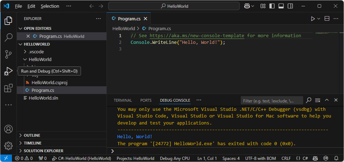Open the Selection menu
Viewport: 344px width, 162px height.
[x=50, y=6]
